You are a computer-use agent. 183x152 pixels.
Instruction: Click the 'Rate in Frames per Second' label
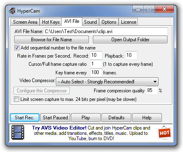[44, 56]
